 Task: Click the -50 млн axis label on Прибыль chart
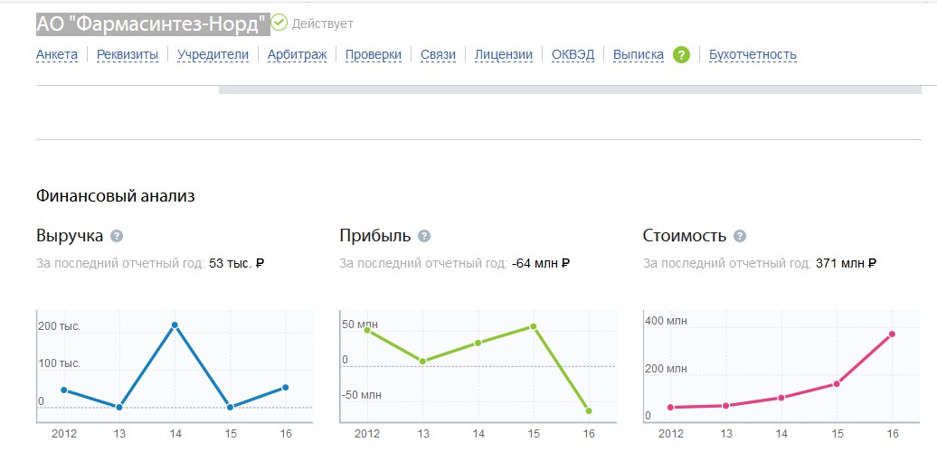[362, 395]
